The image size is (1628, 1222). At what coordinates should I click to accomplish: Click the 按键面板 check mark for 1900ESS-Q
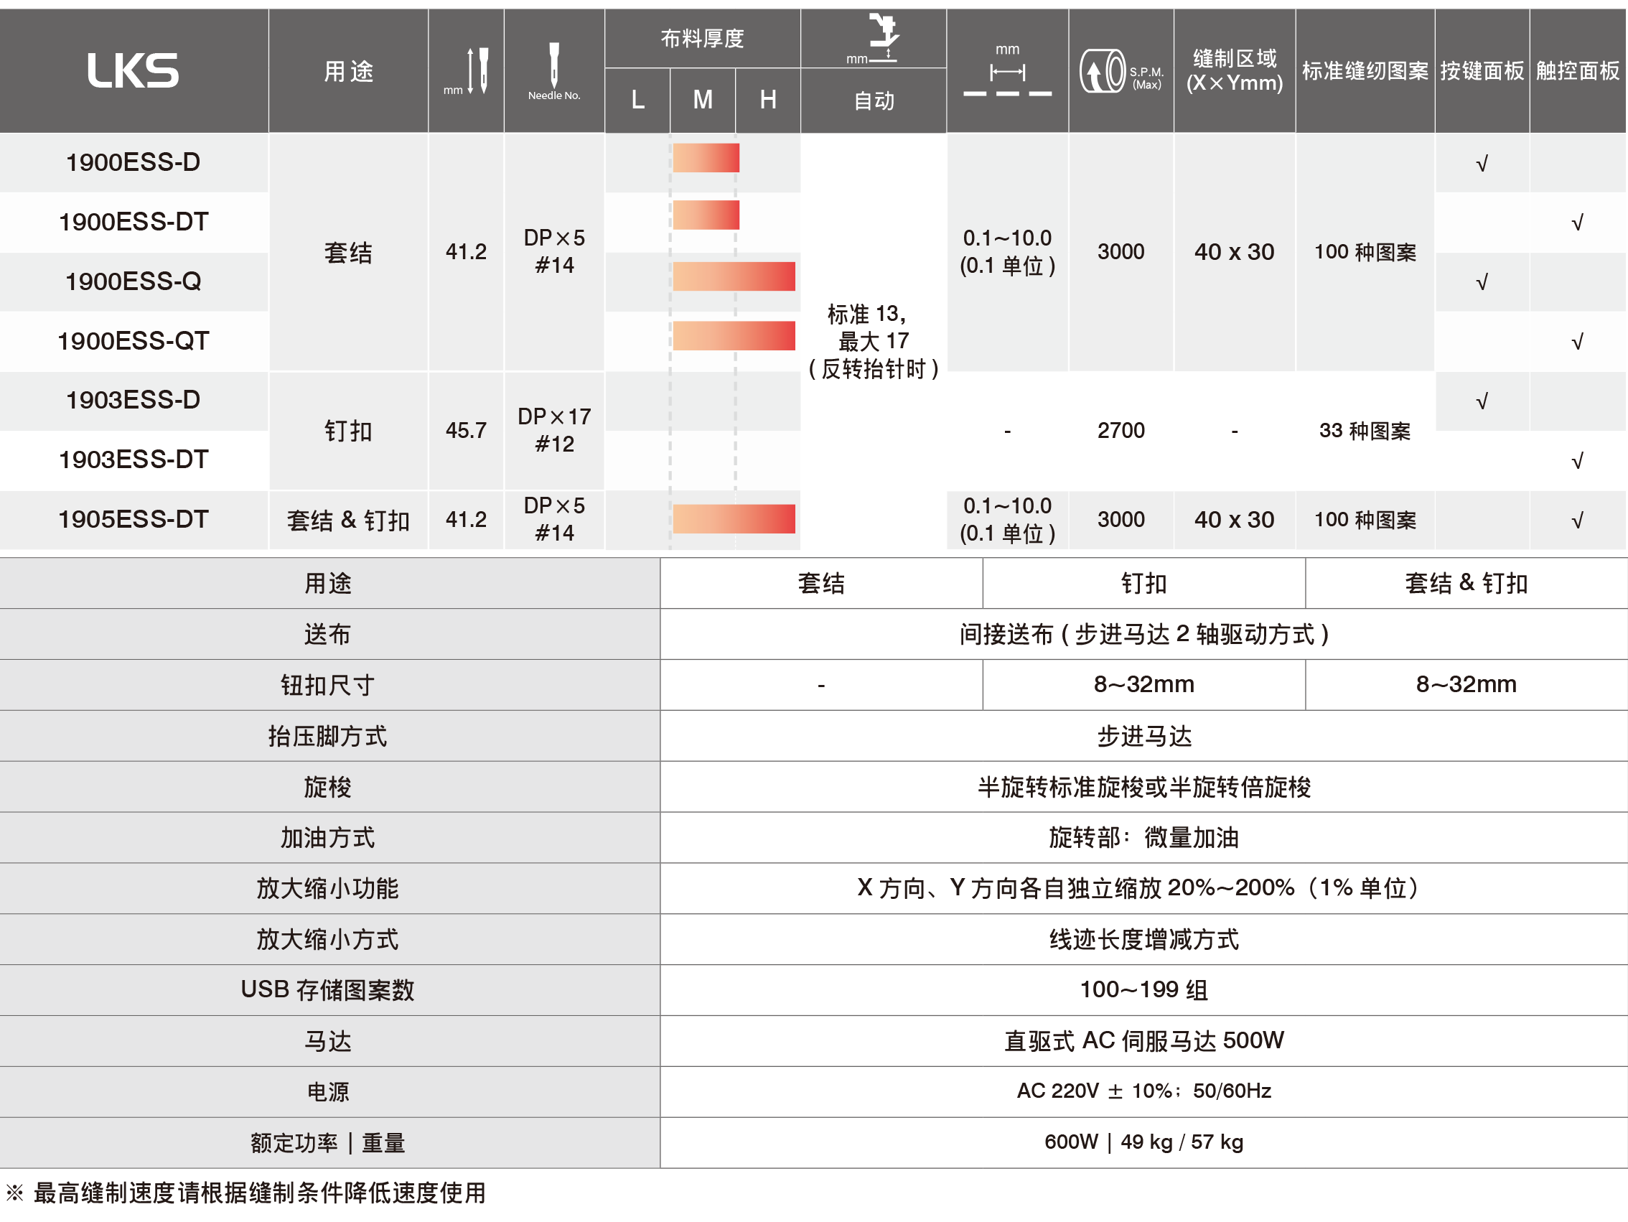(1482, 282)
